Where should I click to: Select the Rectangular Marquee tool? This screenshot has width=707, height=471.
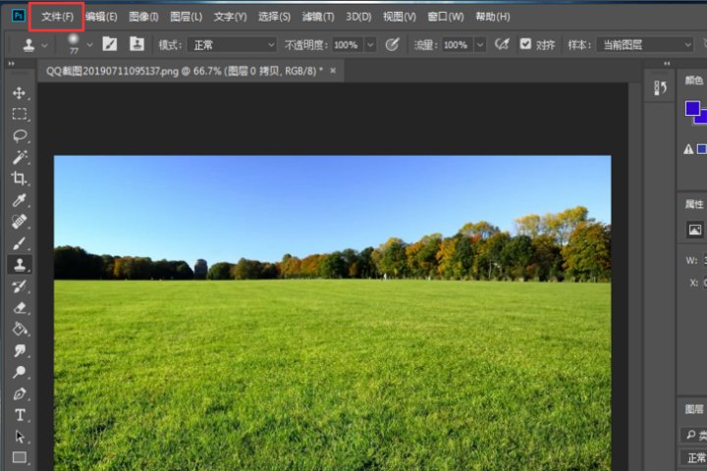coord(19,114)
